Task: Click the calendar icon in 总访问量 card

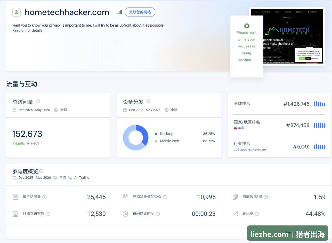Action: click(14, 110)
